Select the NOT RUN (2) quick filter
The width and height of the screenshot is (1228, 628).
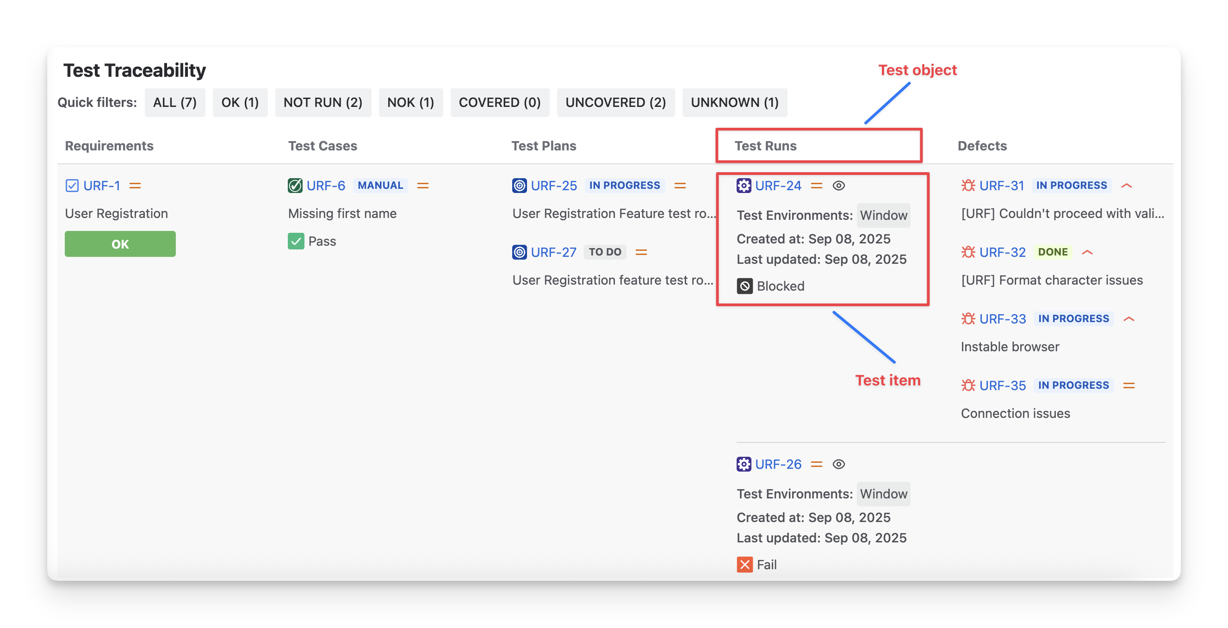point(323,103)
